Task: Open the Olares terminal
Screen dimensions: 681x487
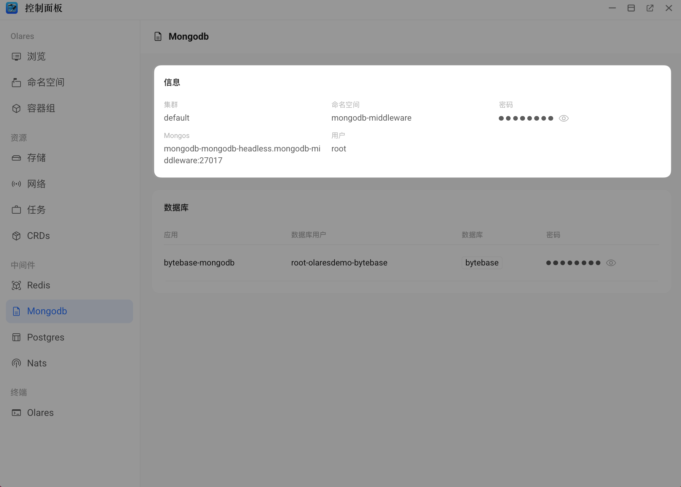Action: tap(40, 413)
